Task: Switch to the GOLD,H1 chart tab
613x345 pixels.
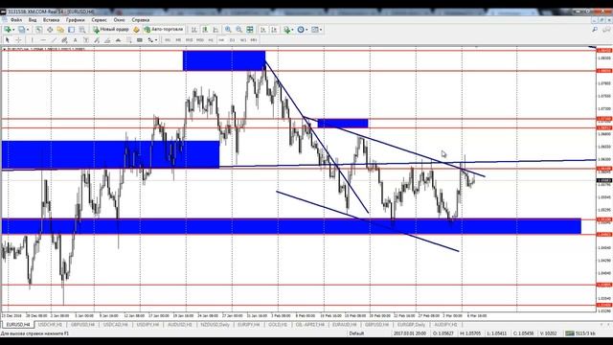Action: pos(278,325)
